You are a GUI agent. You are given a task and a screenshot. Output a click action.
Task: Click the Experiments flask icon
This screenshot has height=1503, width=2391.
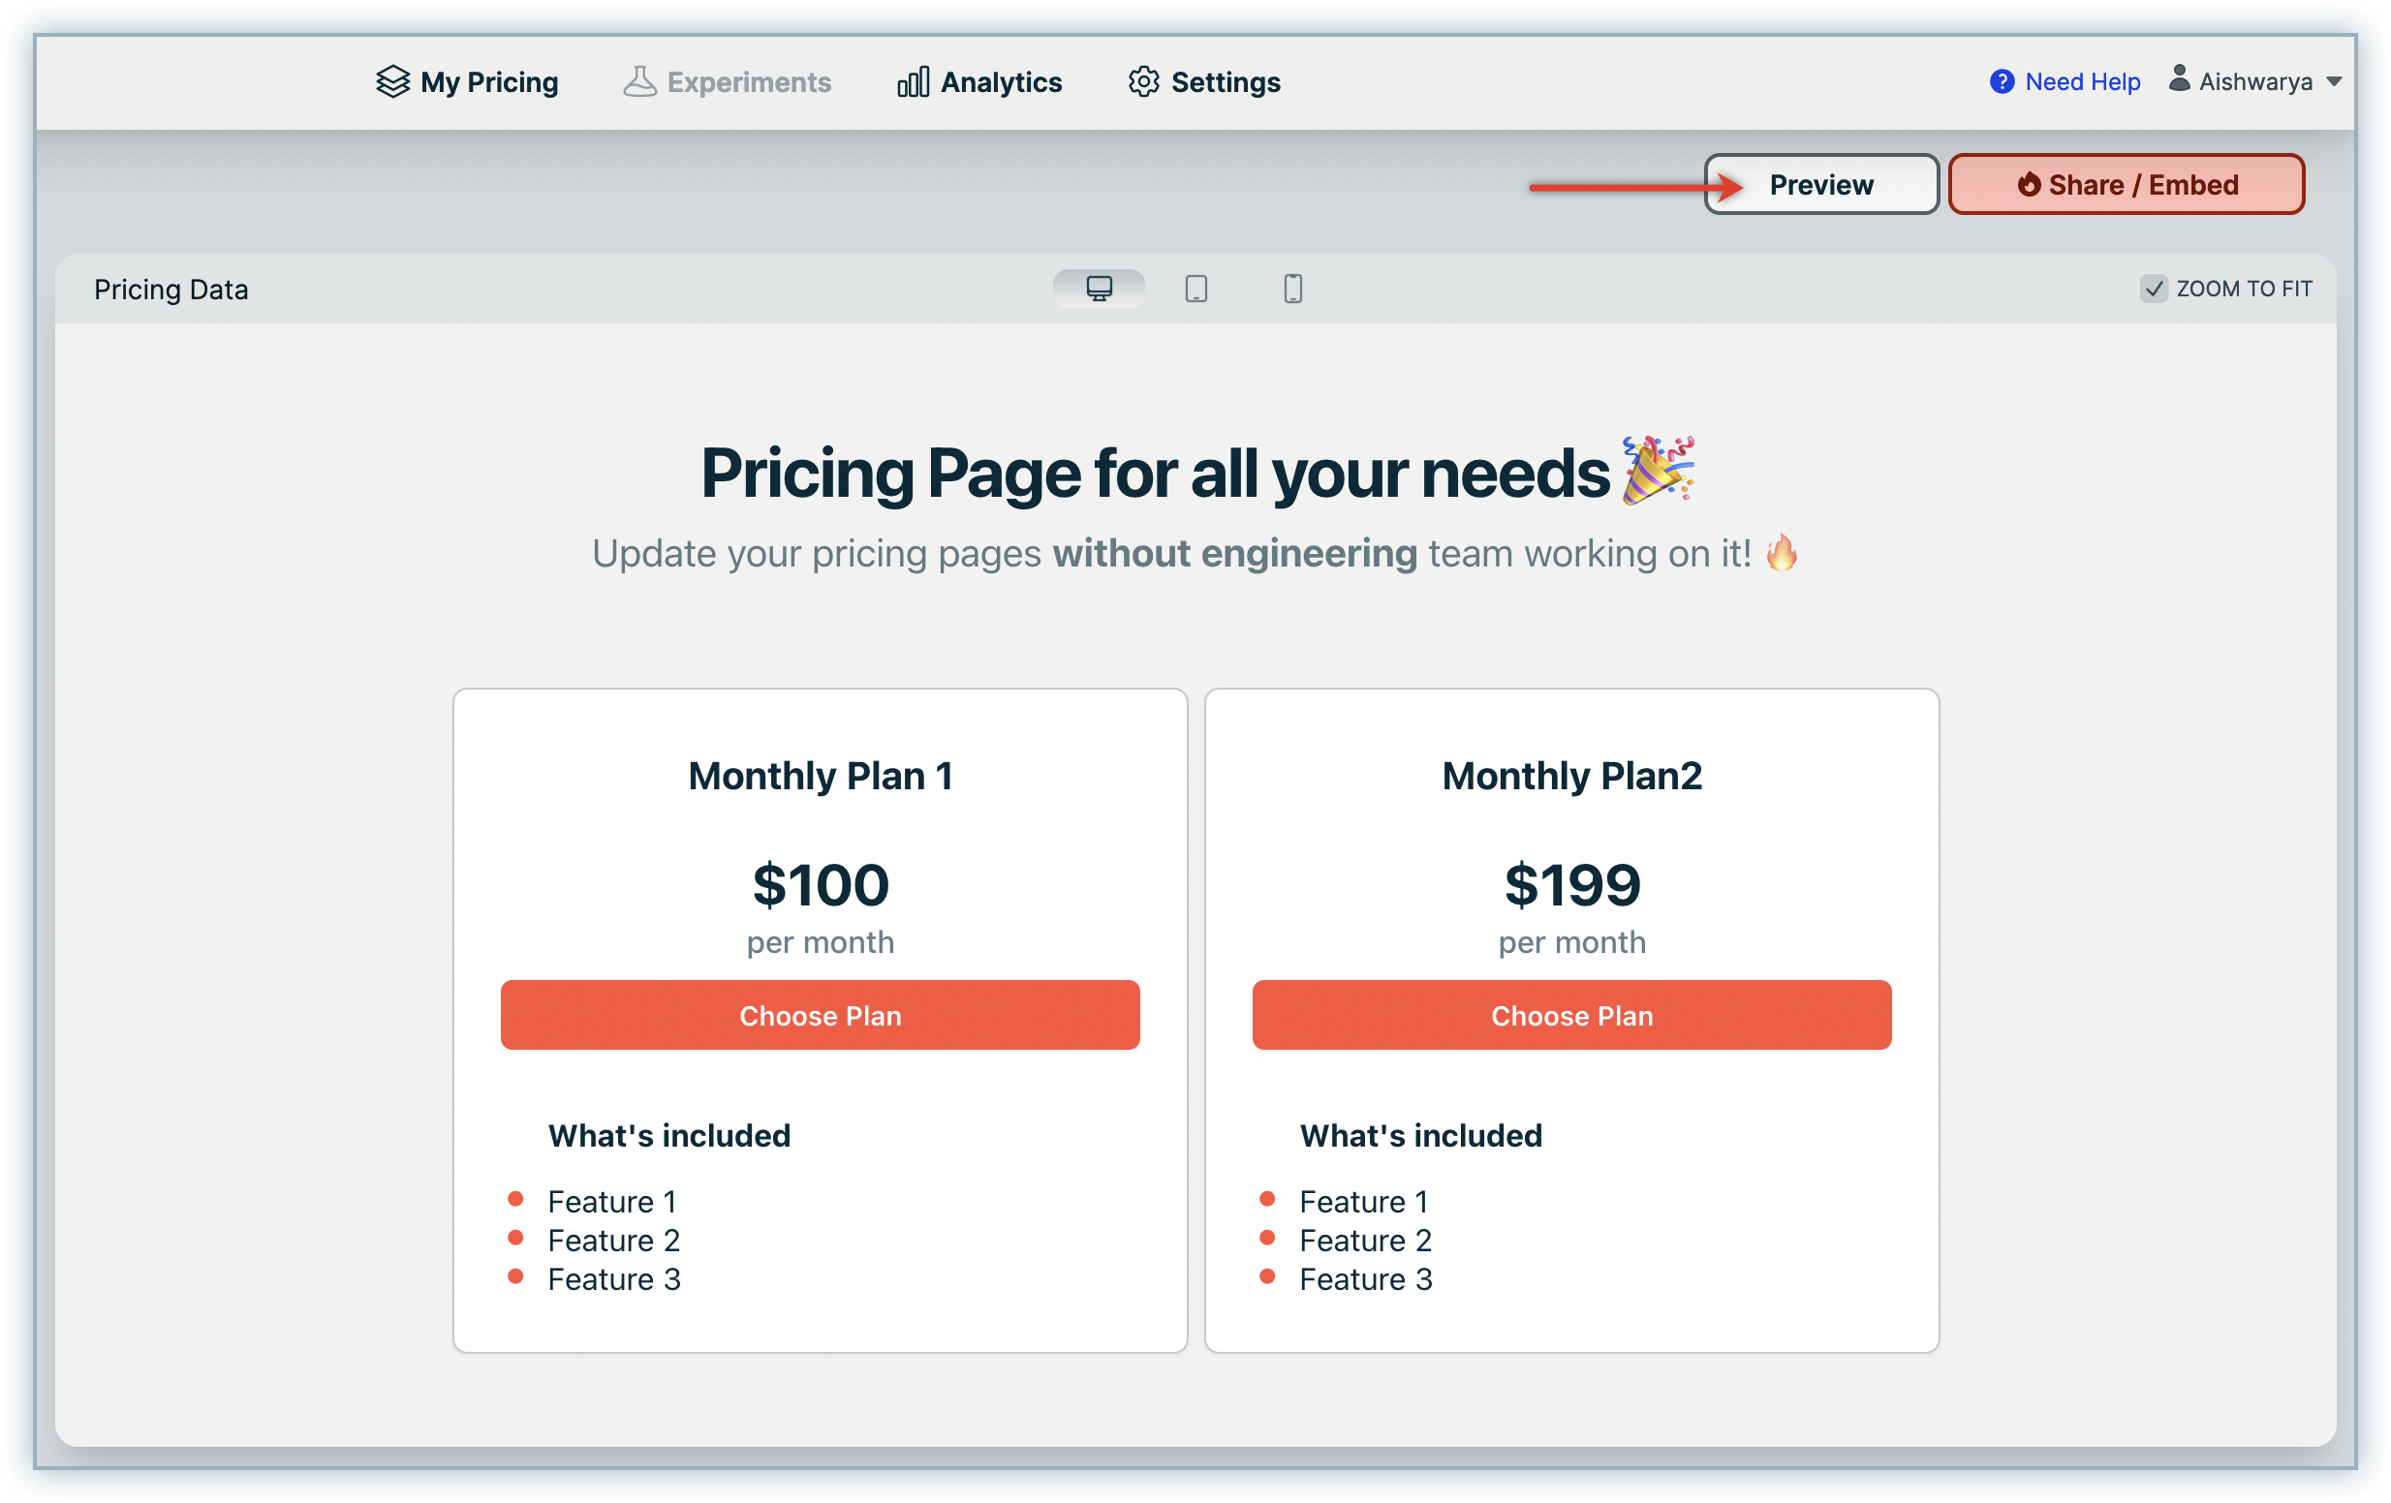tap(640, 81)
